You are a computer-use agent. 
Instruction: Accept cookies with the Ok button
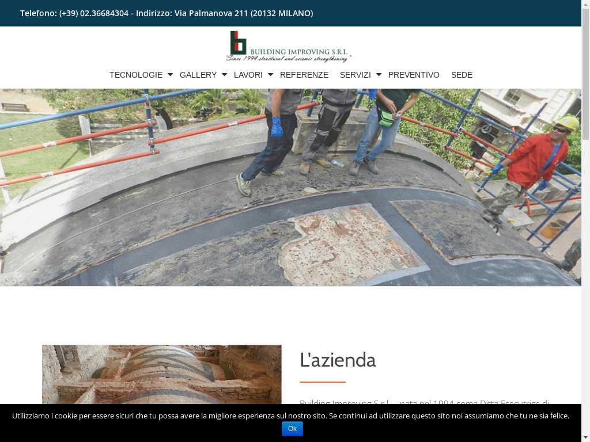(292, 429)
